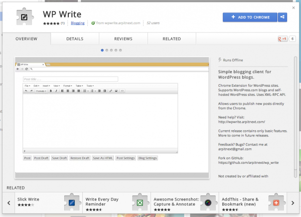Open the Slick Write related extension card

49,202
